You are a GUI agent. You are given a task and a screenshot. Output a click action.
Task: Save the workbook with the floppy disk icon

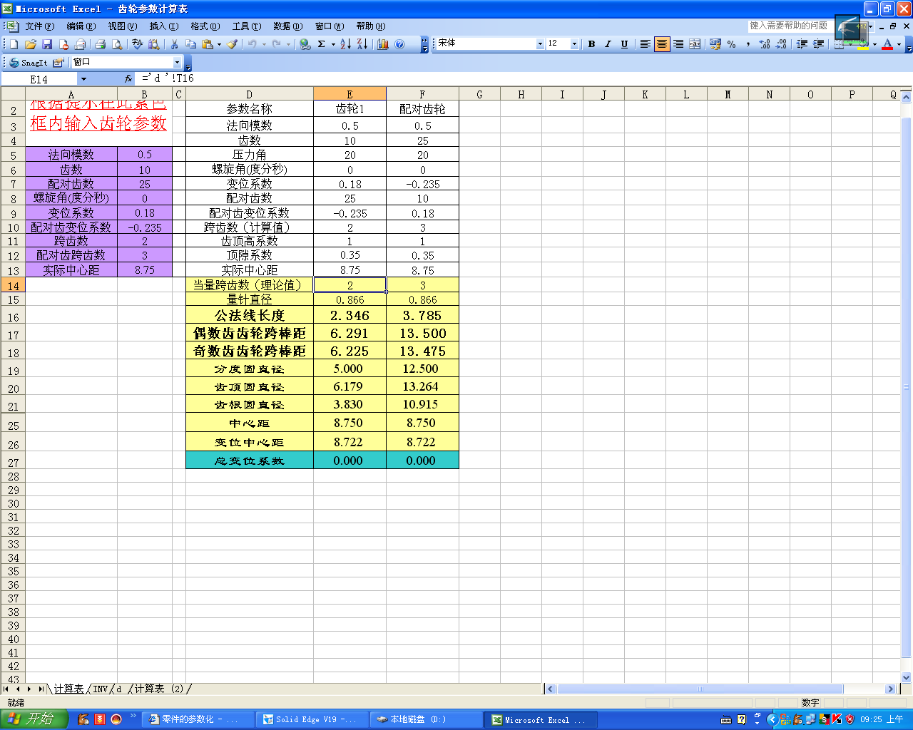tap(46, 44)
